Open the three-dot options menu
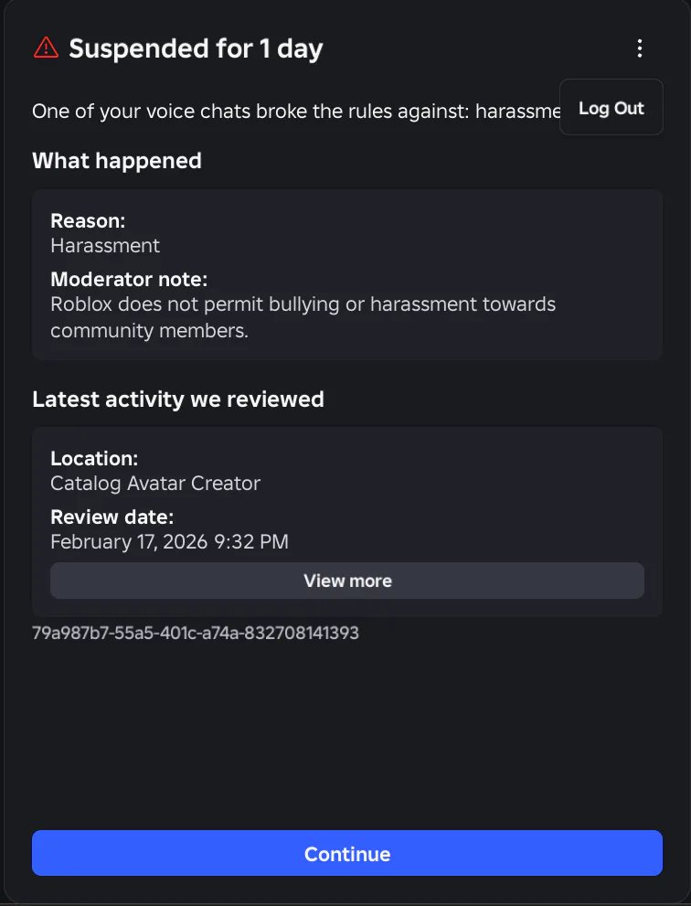The image size is (691, 906). [640, 48]
